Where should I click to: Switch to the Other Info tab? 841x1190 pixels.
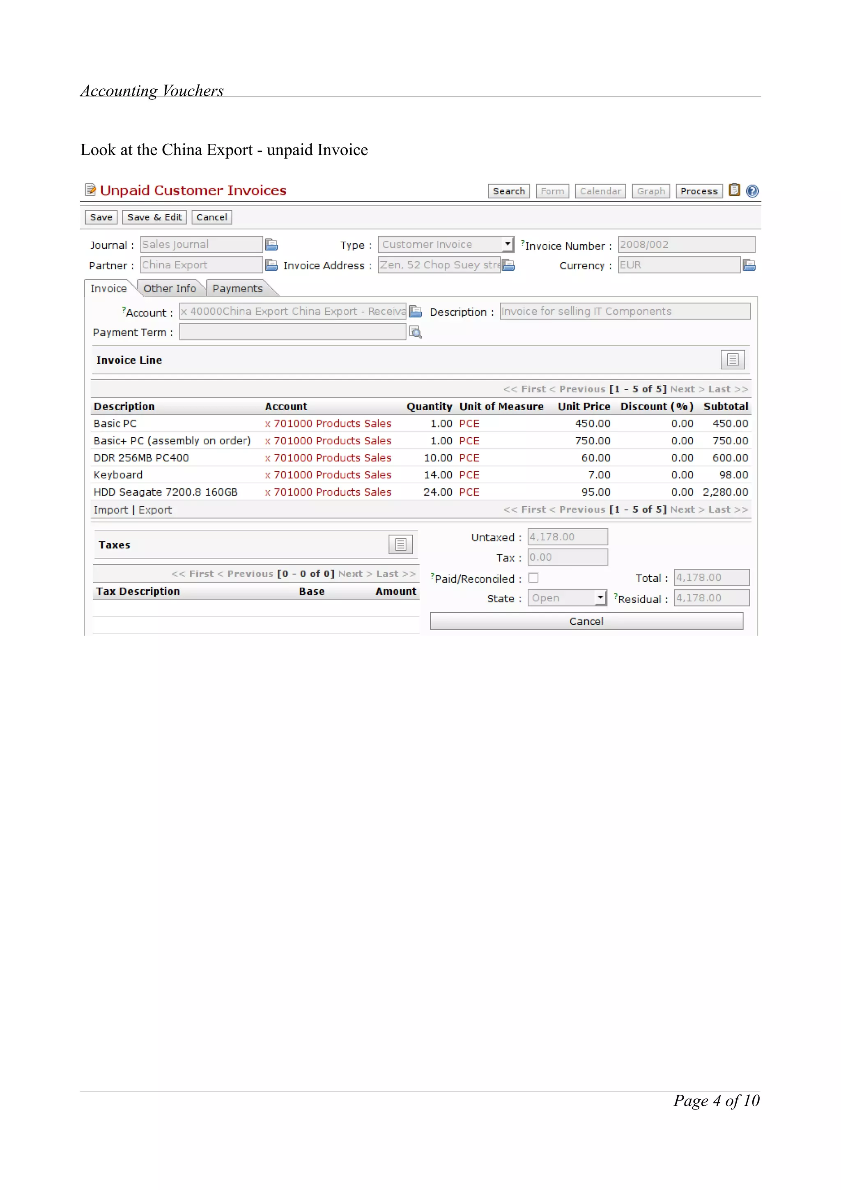pyautogui.click(x=170, y=288)
